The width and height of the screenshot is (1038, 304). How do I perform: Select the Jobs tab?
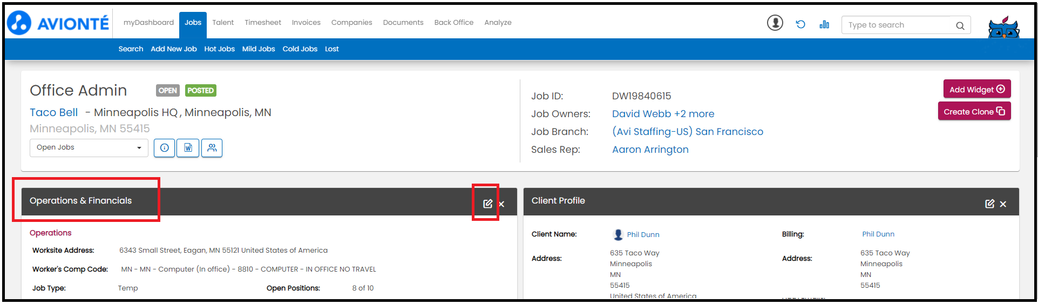pyautogui.click(x=193, y=24)
